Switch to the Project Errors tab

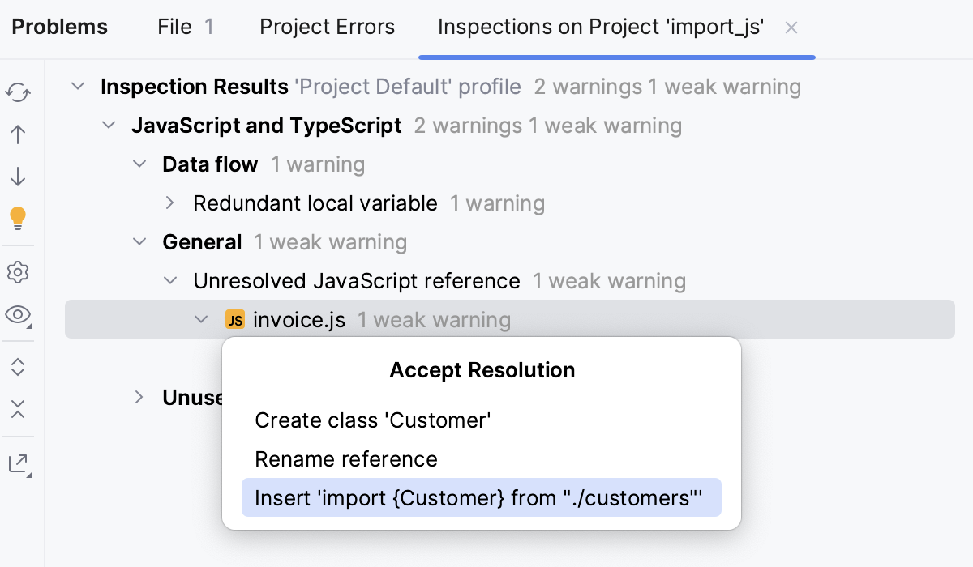tap(327, 27)
